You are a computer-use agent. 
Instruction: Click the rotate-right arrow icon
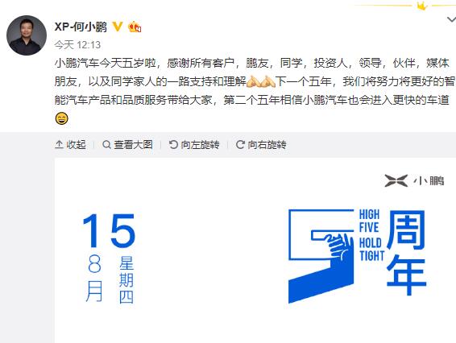(240, 144)
